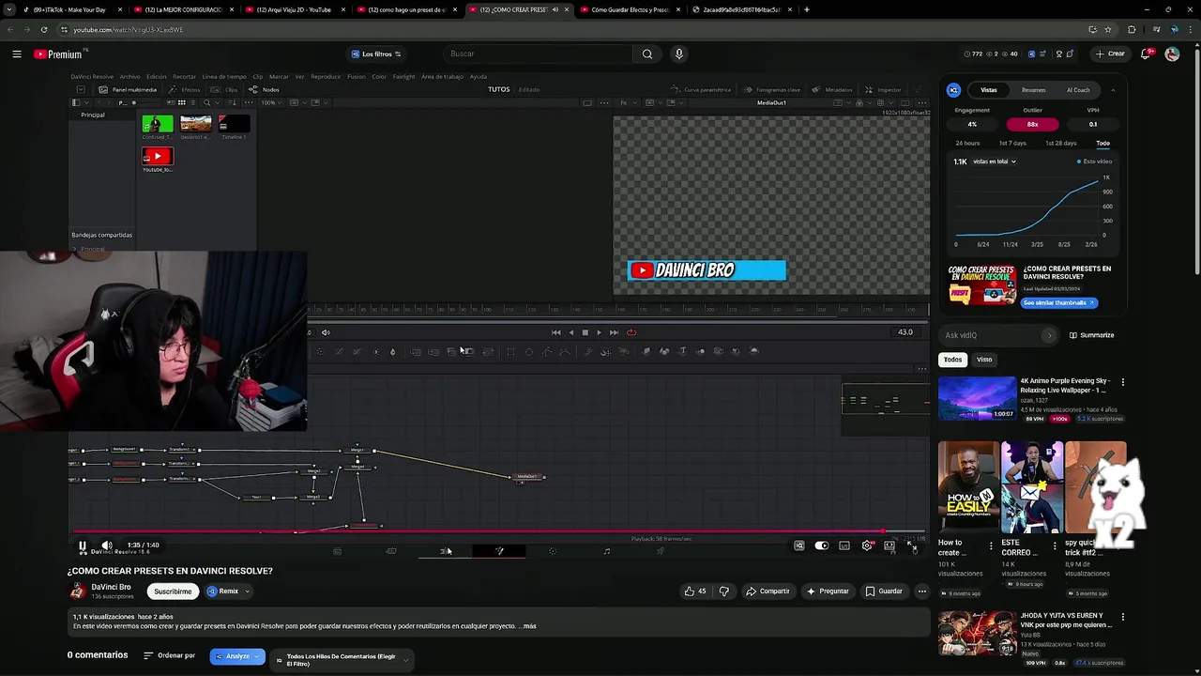This screenshot has height=676, width=1201.
Task: Start voice search with microphone
Action: point(679,54)
